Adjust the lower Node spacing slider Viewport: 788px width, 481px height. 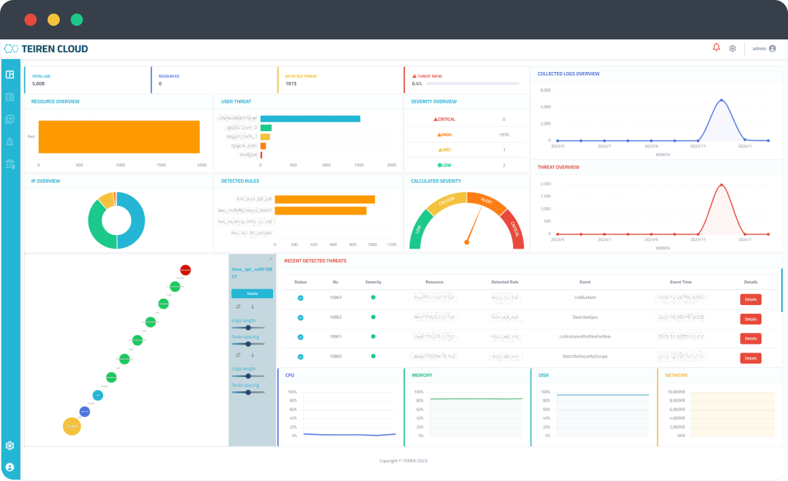tap(248, 393)
